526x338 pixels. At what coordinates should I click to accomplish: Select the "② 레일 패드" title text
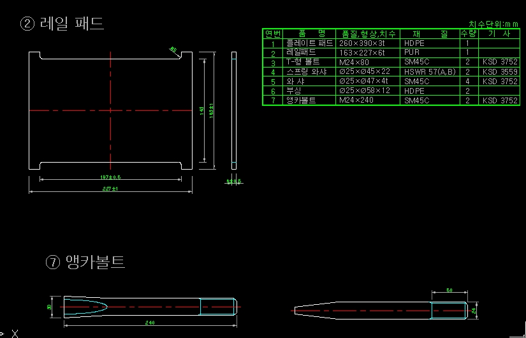coord(62,24)
